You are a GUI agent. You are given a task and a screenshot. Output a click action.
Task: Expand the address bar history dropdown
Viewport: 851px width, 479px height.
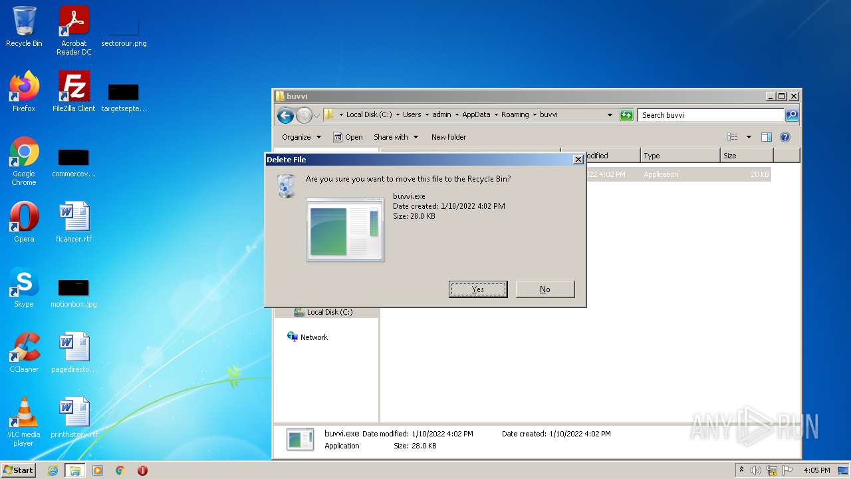pyautogui.click(x=610, y=115)
